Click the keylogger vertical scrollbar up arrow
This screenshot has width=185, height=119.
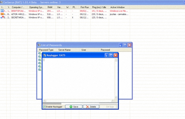point(116,60)
